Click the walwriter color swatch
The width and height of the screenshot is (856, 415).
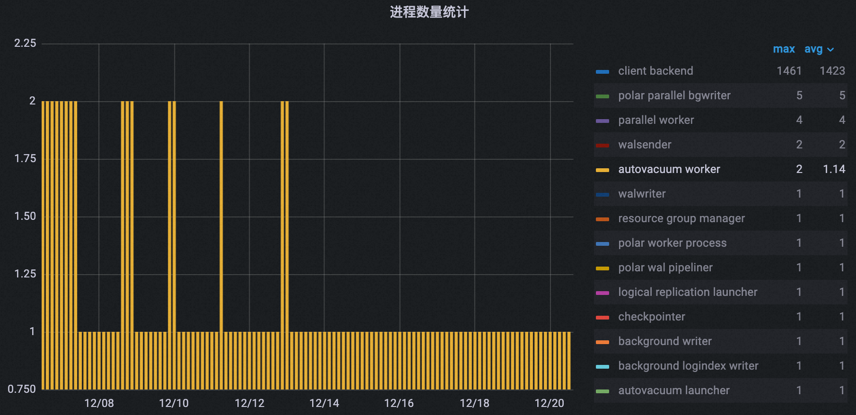coord(603,195)
